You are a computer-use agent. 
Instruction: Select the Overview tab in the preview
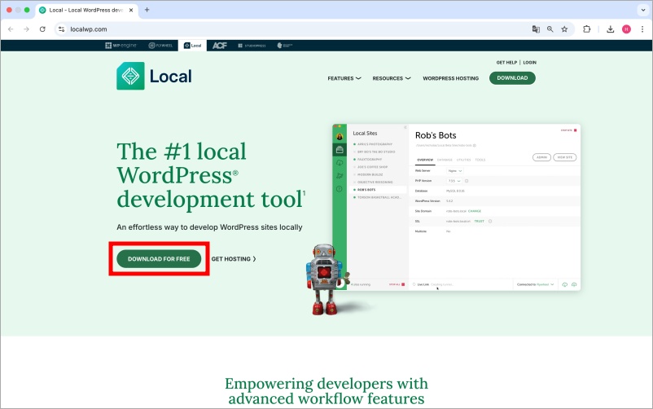click(x=425, y=160)
